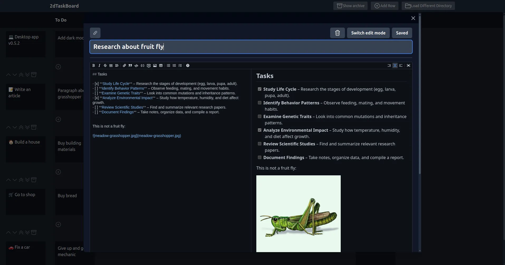
Task: Select the Fix a car row header
Action: tap(26, 253)
